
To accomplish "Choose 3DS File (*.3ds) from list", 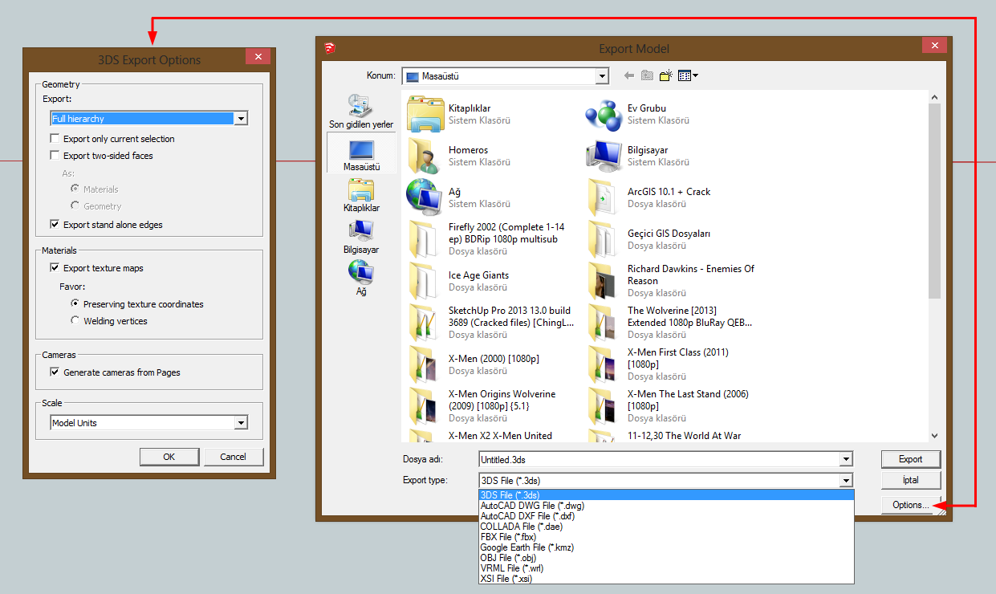I will coord(666,495).
